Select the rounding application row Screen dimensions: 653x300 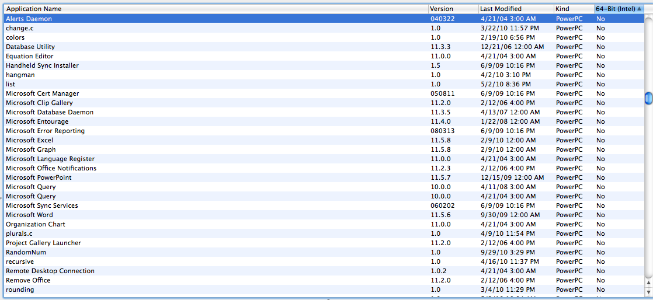324,289
